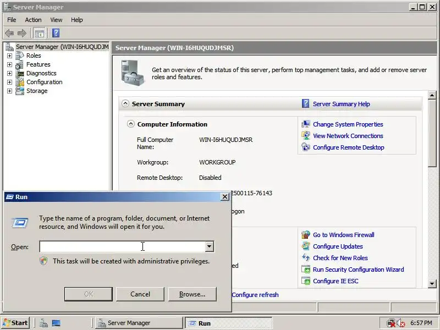Switch to Server Manager taskbar button
The height and width of the screenshot is (330, 440).
(139, 323)
